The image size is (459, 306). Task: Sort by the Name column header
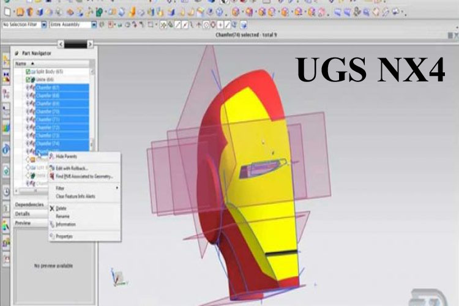pos(52,64)
